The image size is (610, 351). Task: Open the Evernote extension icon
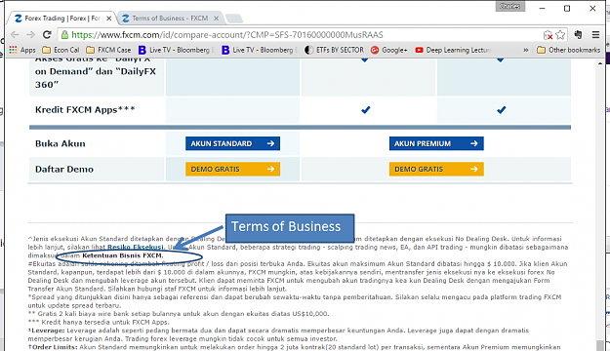(x=578, y=34)
